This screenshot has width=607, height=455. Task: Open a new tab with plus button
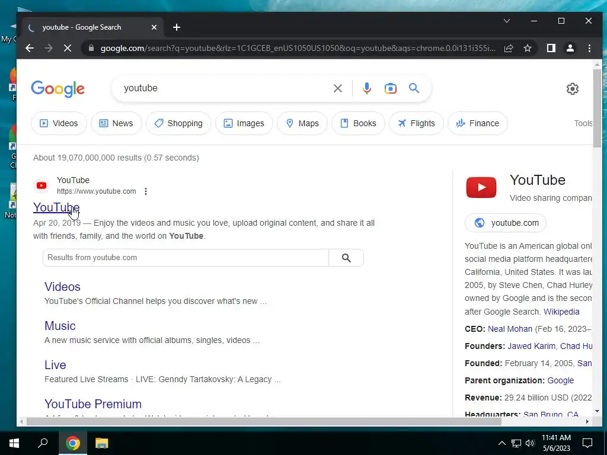coord(177,27)
